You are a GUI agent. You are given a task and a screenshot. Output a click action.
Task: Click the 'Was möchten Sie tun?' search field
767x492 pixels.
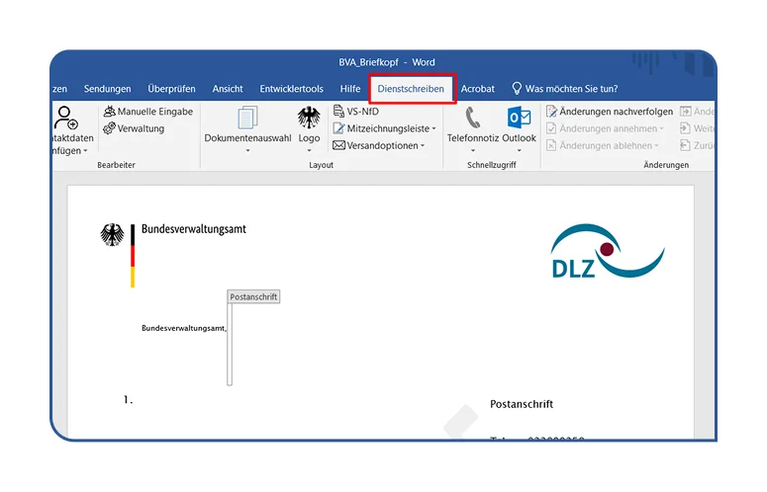[571, 89]
